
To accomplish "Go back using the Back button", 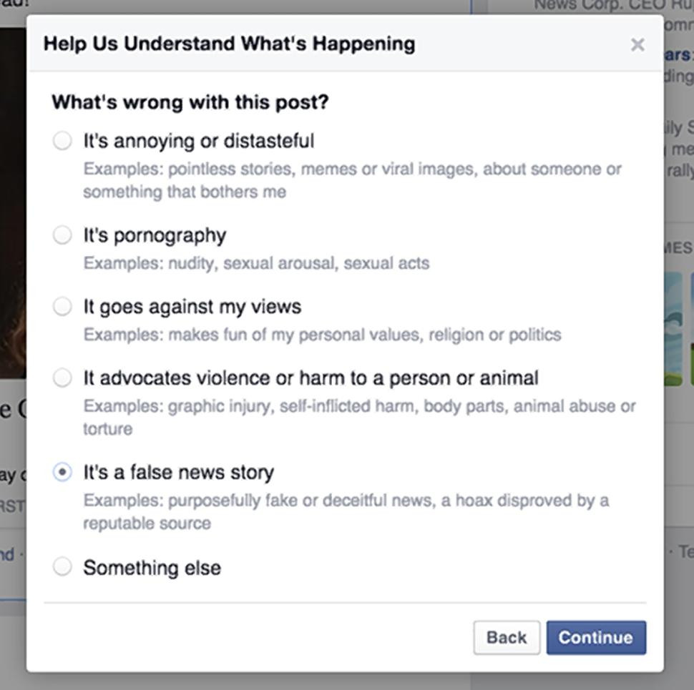I will pos(507,636).
